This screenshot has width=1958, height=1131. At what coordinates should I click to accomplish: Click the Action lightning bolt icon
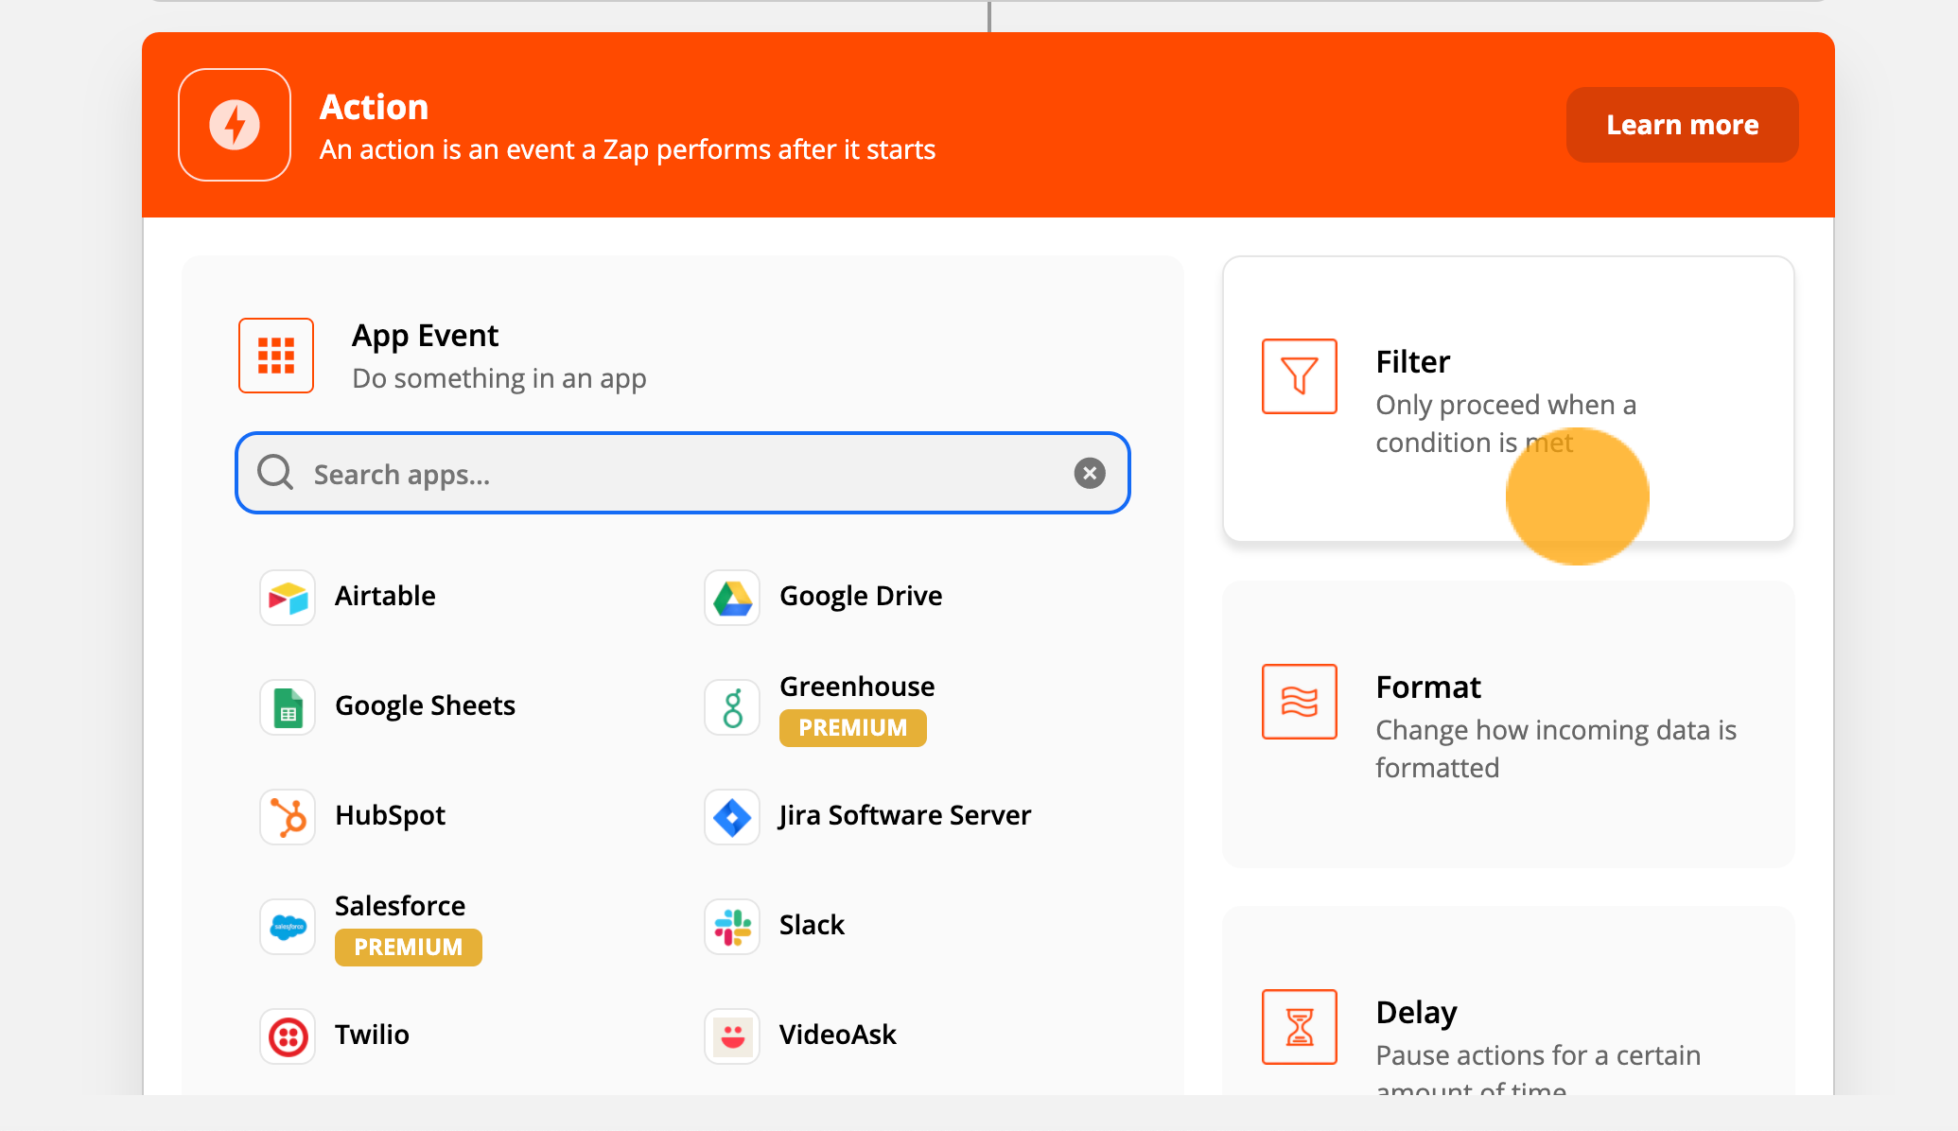pos(235,125)
